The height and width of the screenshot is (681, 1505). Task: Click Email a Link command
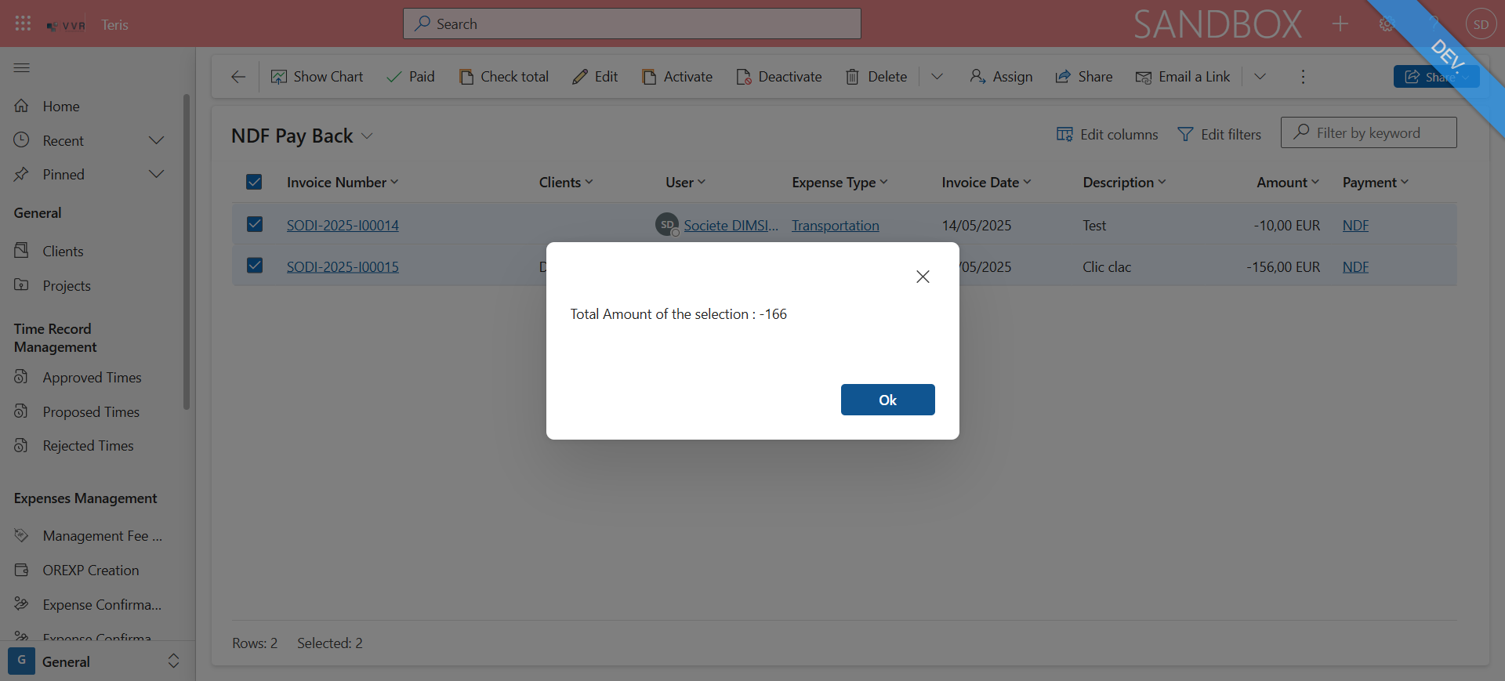point(1183,77)
